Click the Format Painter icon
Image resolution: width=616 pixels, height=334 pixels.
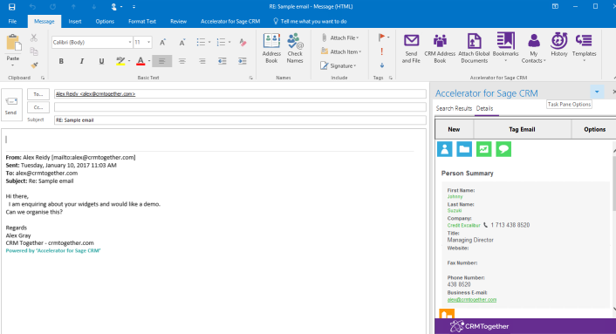point(34,65)
